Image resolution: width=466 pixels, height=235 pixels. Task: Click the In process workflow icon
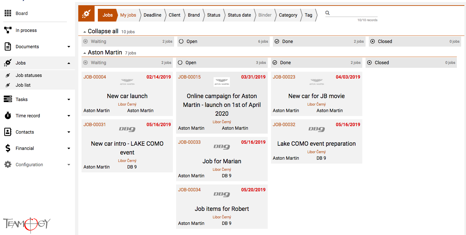[8, 30]
